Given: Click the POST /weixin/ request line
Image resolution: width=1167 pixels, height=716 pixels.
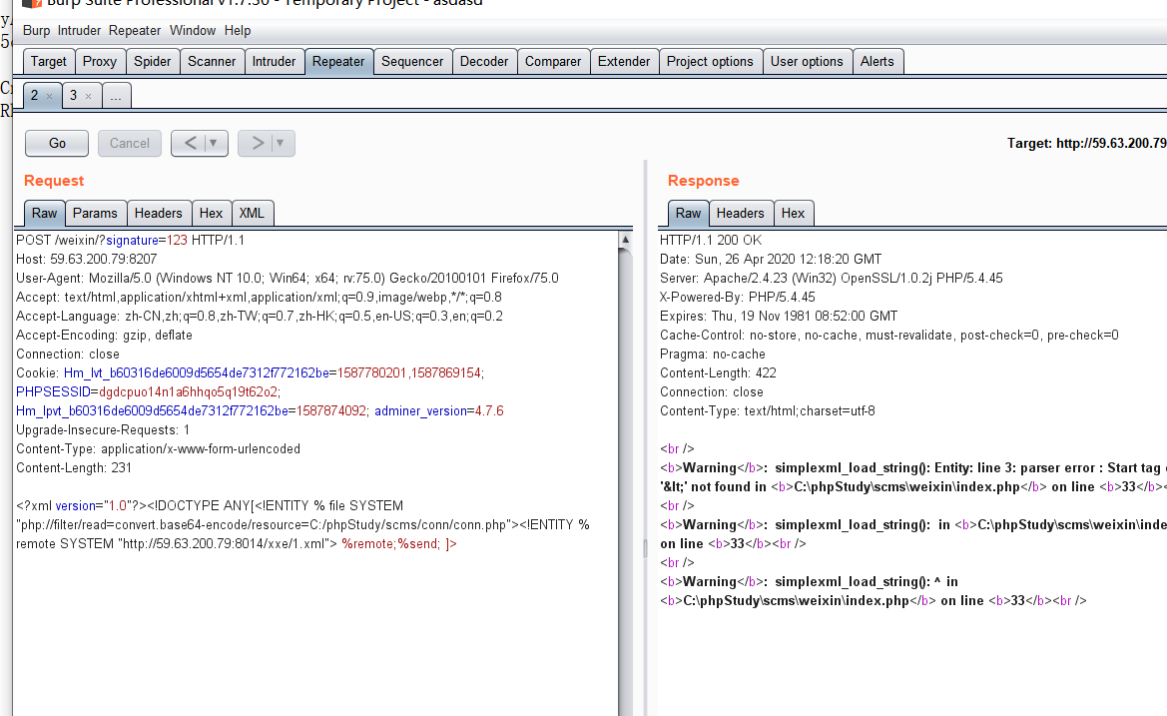Looking at the screenshot, I should pos(130,241).
